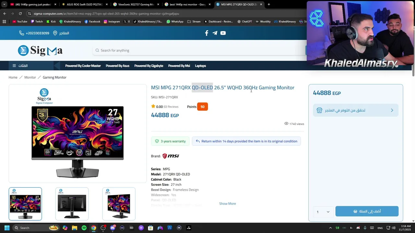This screenshot has height=233, width=415.
Task: Click the orange 50 points badge
Action: (202, 106)
